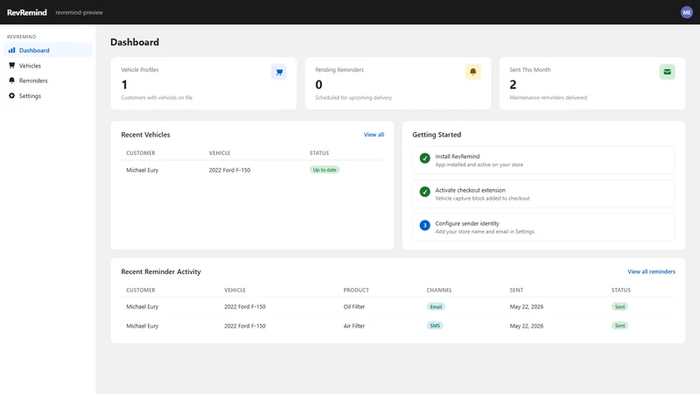Viewport: 700px width, 394px height.
Task: Click the Getting Started heading
Action: (437, 135)
